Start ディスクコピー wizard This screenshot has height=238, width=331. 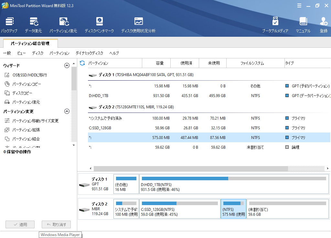[x=18, y=93]
